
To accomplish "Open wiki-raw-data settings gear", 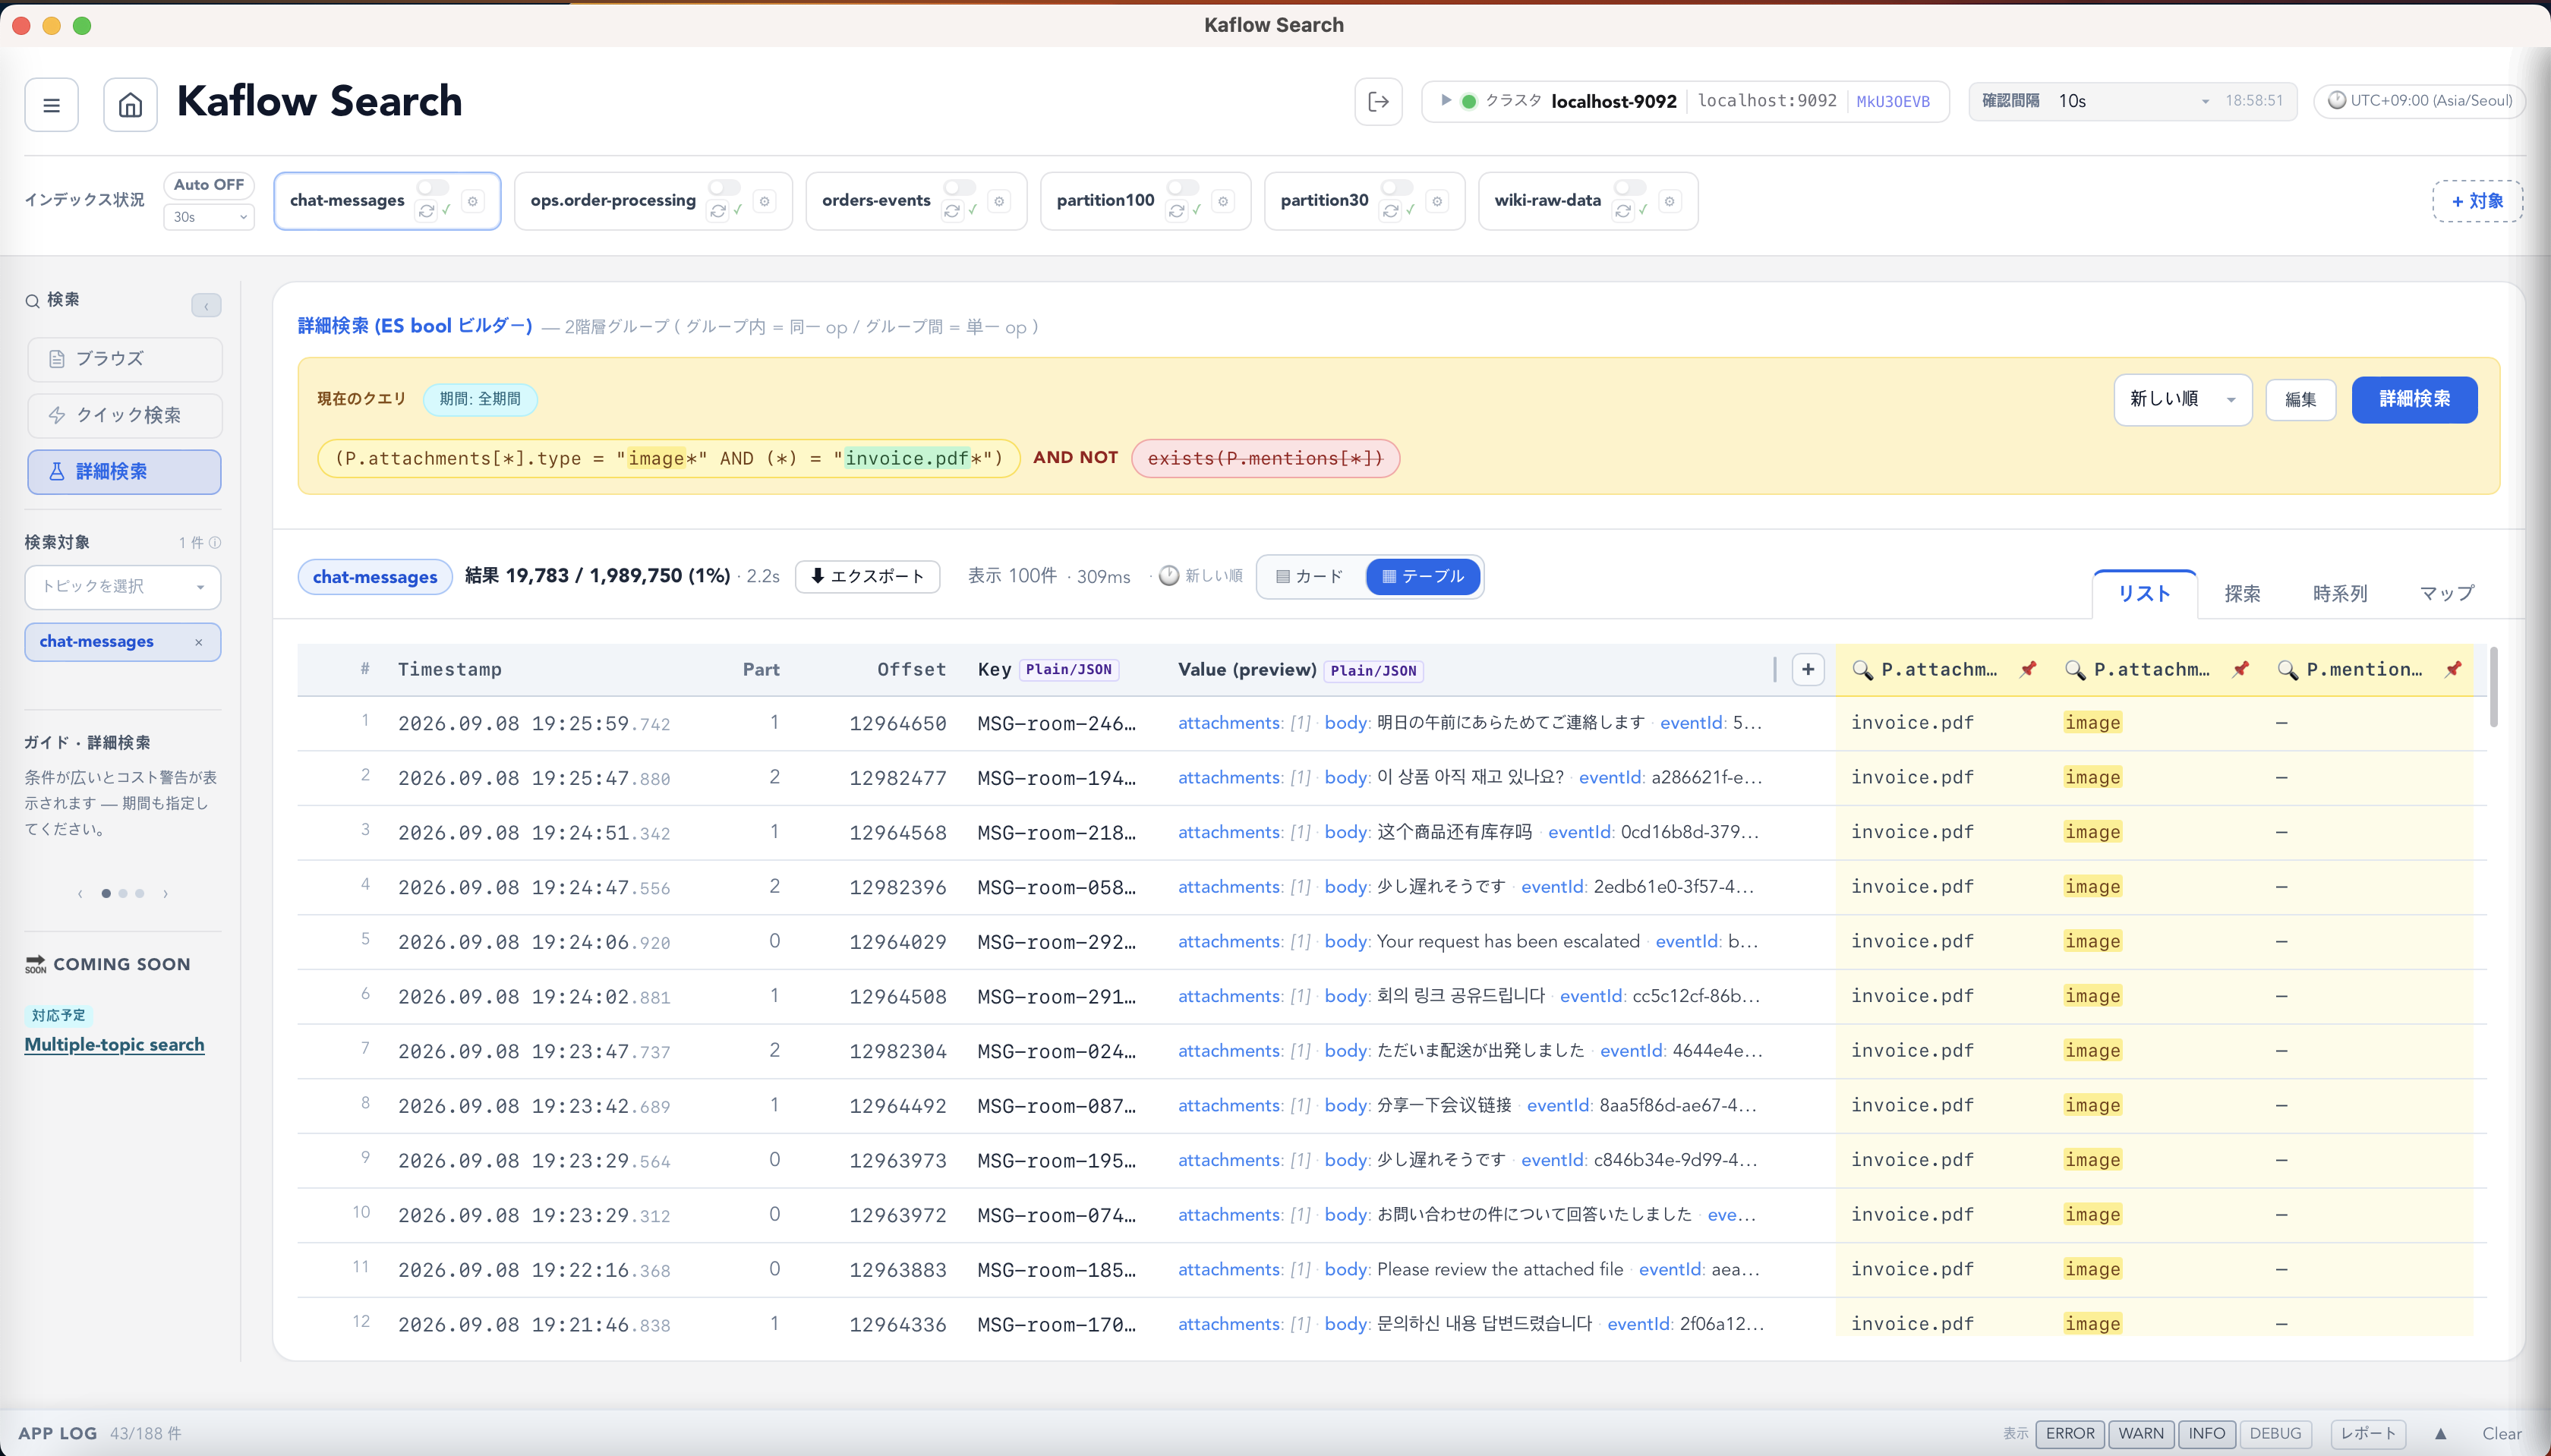I will (x=1670, y=201).
